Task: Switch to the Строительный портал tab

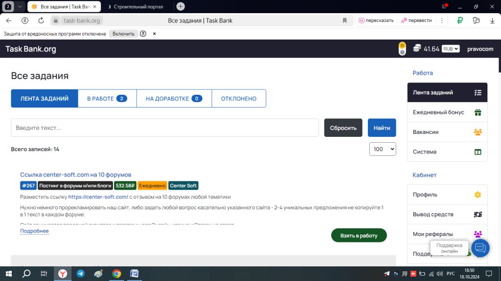Action: pyautogui.click(x=138, y=6)
